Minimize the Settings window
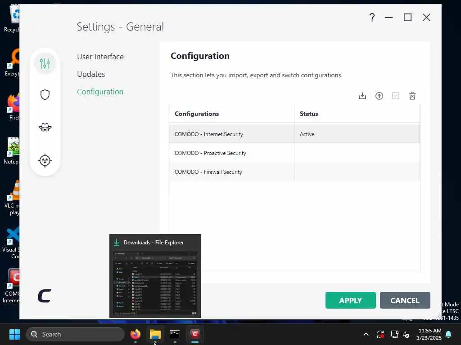461x345 pixels. click(389, 18)
